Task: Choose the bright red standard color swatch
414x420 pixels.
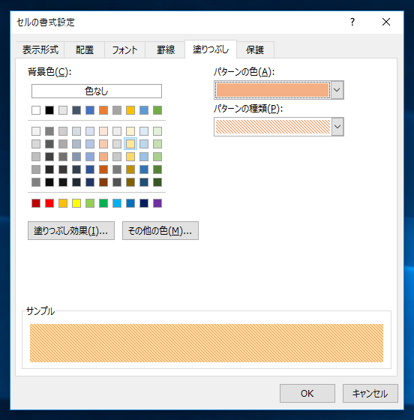Action: 49,203
